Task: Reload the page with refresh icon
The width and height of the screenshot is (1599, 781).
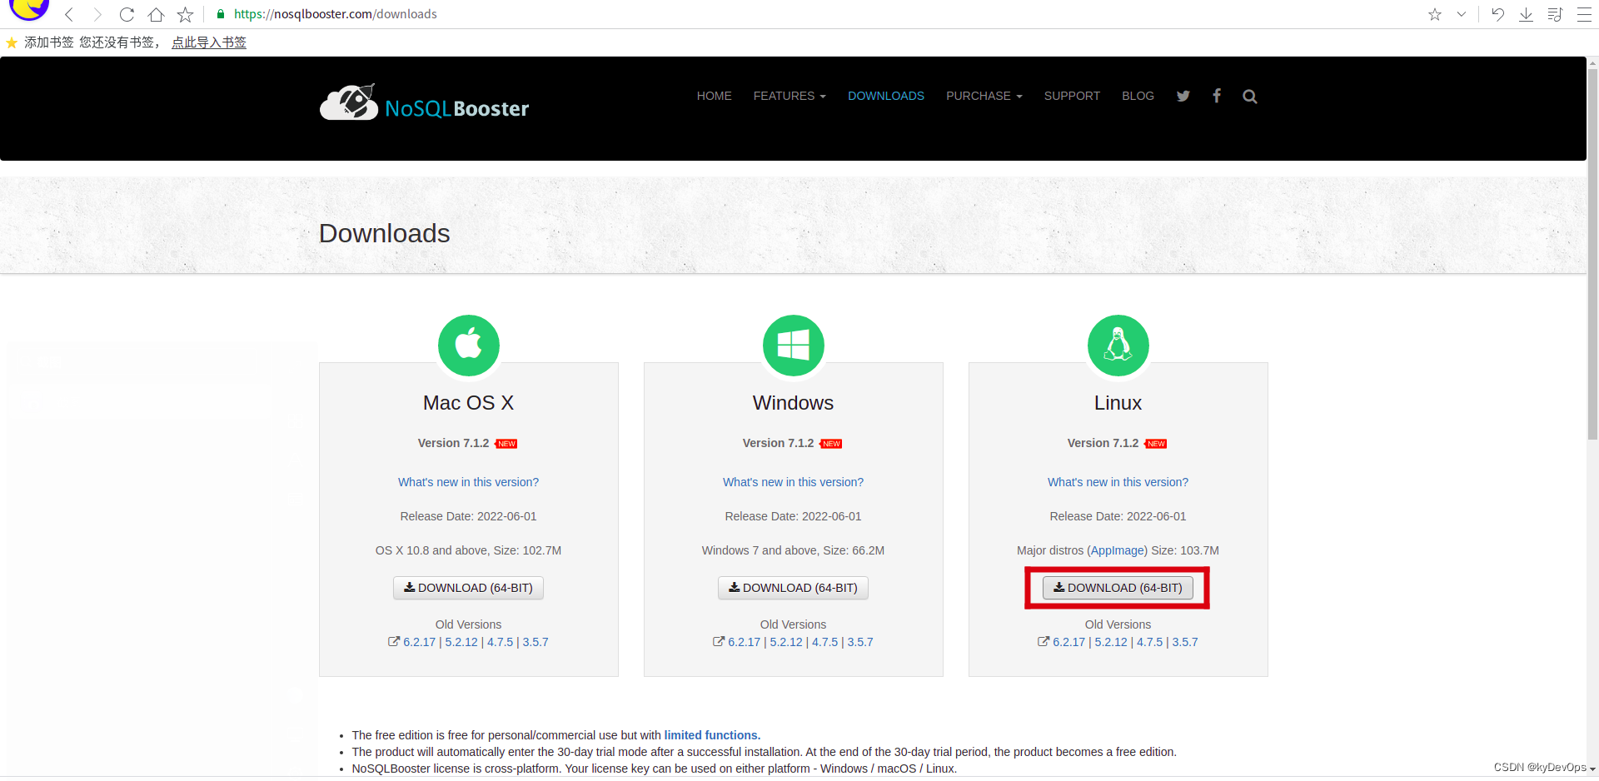Action: click(x=127, y=14)
